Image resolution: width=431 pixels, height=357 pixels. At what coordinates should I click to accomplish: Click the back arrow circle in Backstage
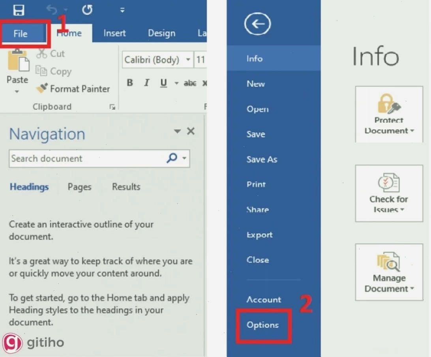pos(258,24)
